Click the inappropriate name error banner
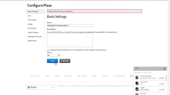This screenshot has width=170, height=95. pos(94,11)
